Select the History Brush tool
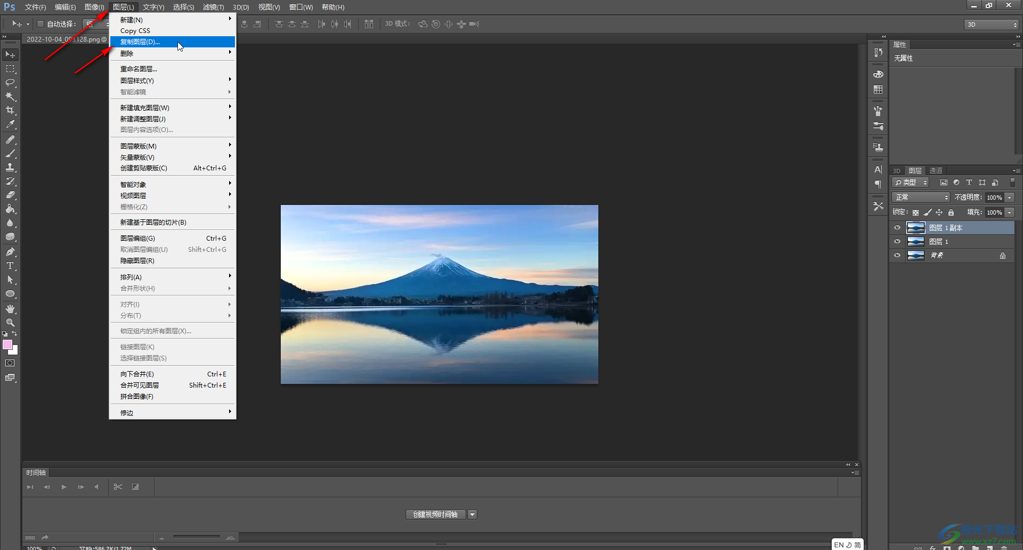 click(x=10, y=181)
